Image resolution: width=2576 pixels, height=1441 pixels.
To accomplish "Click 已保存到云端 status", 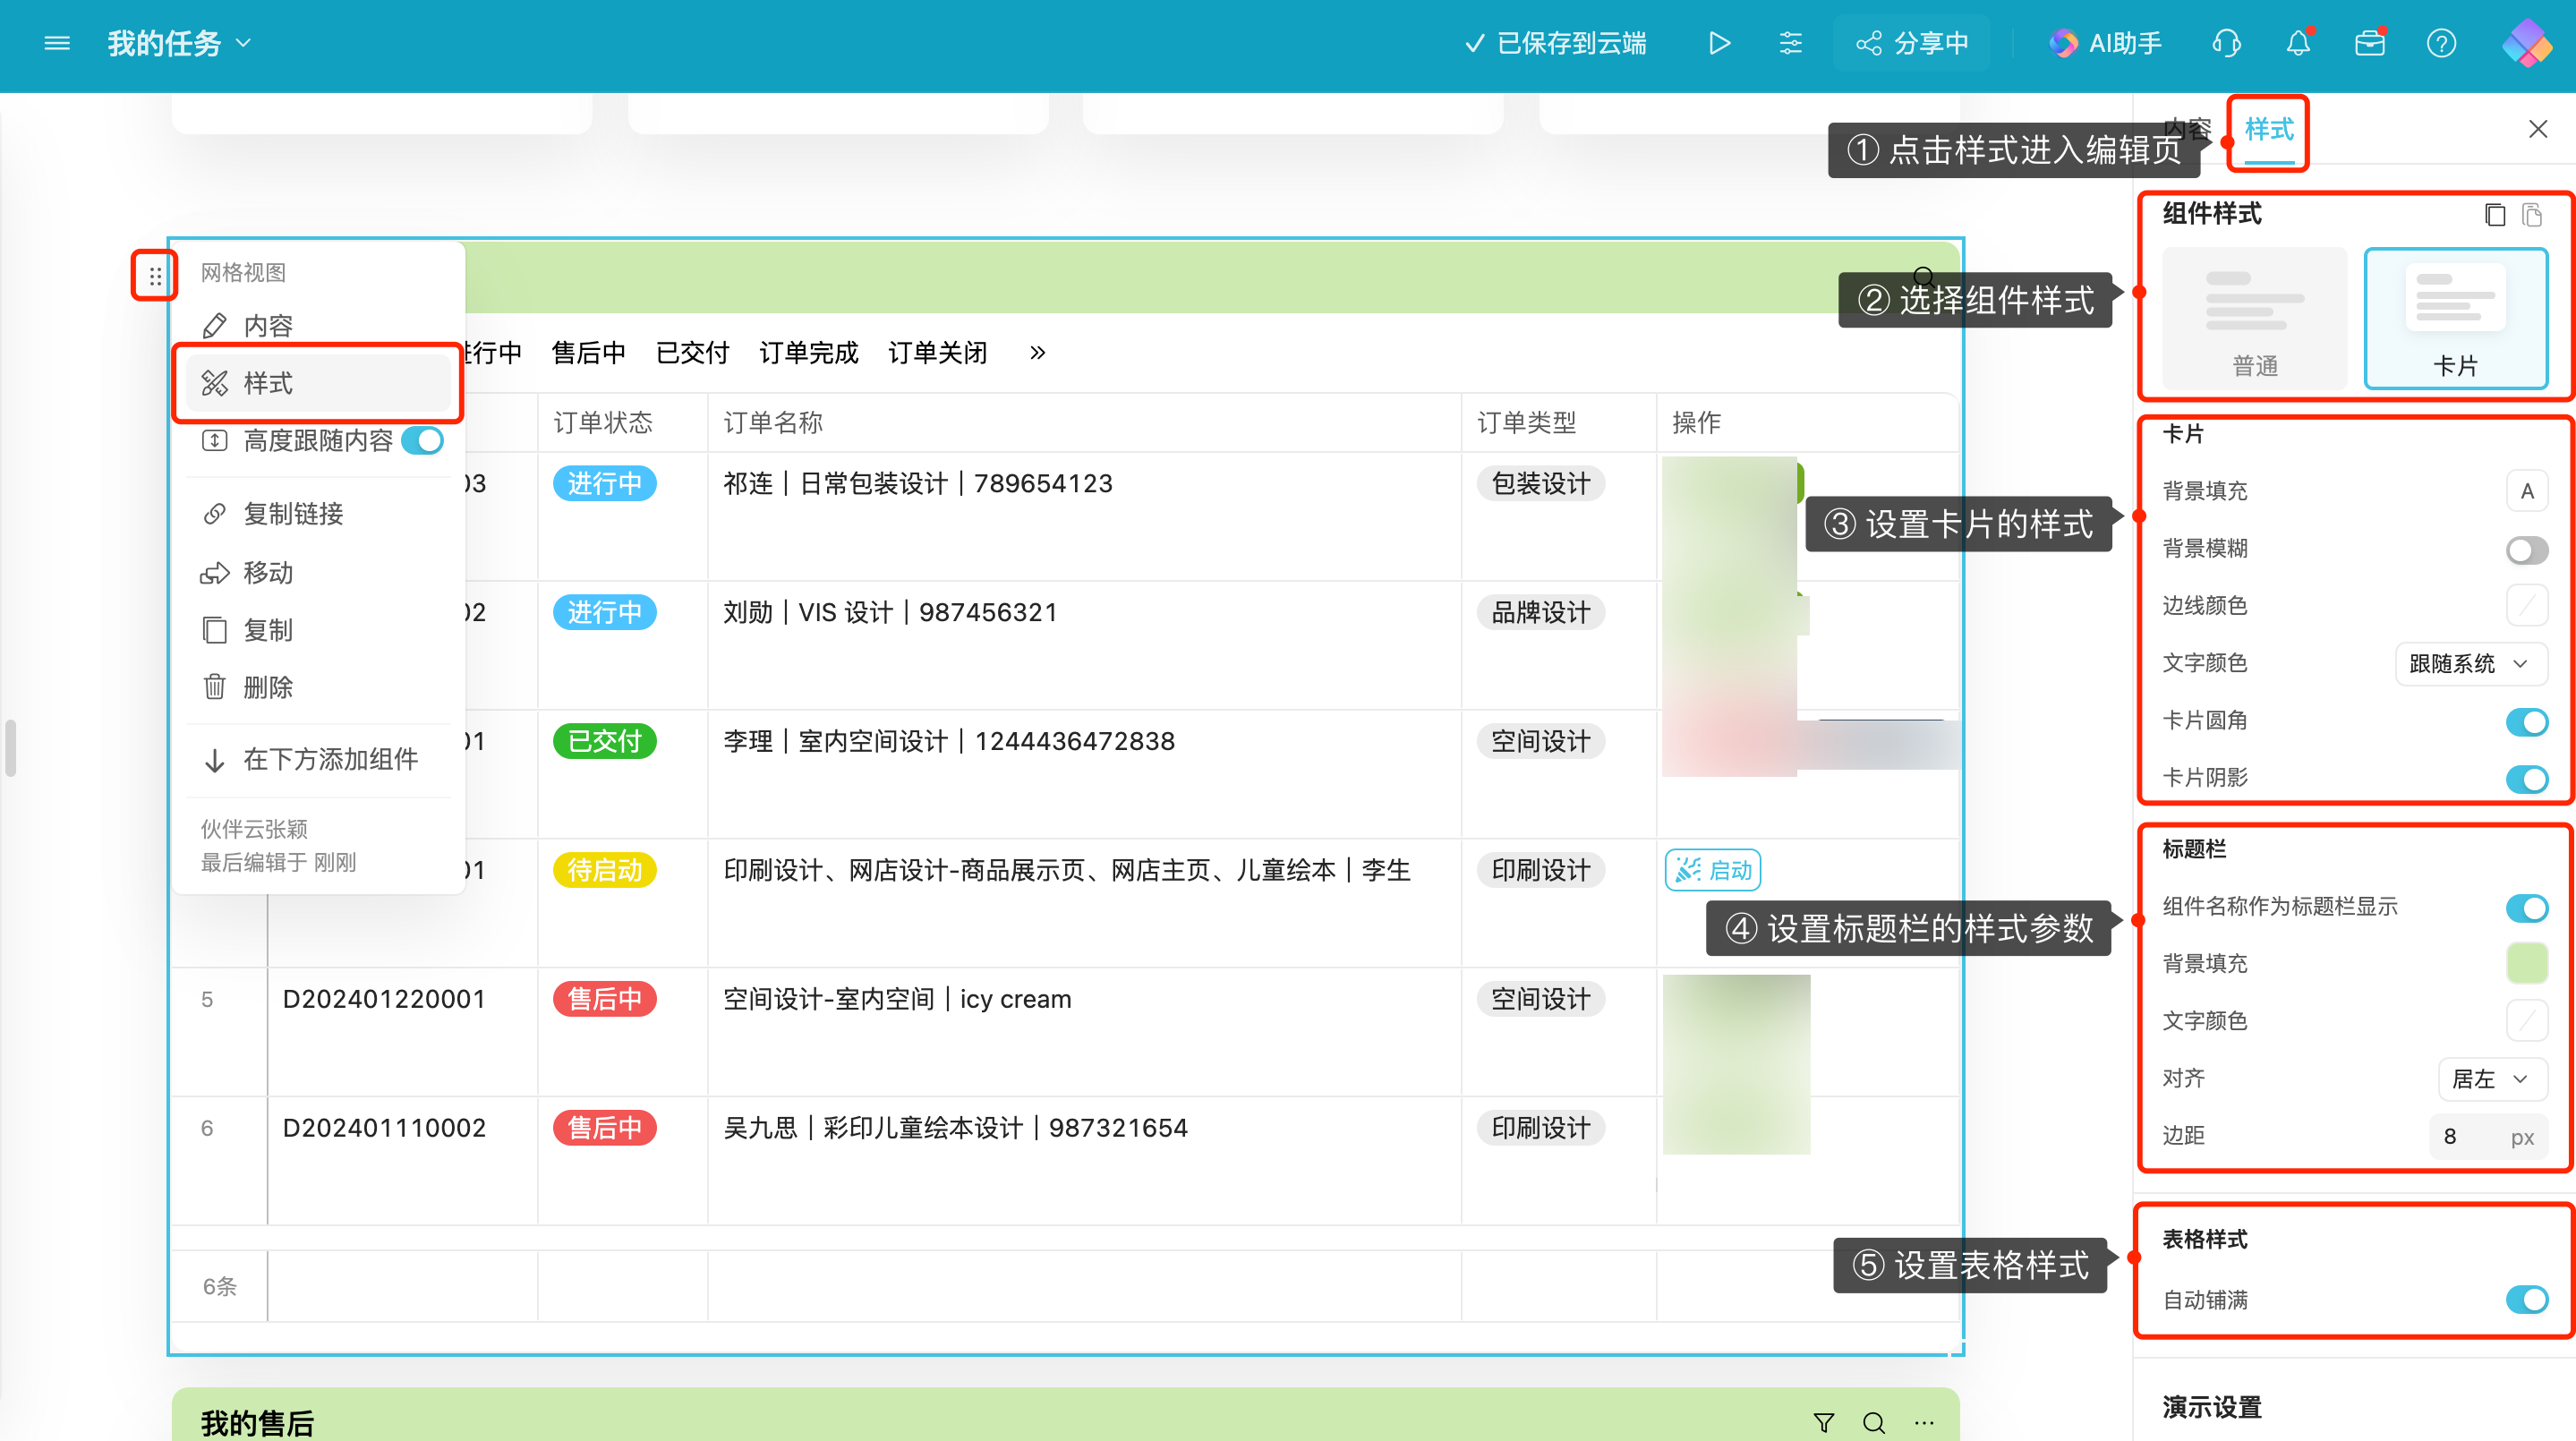I will tap(1555, 43).
